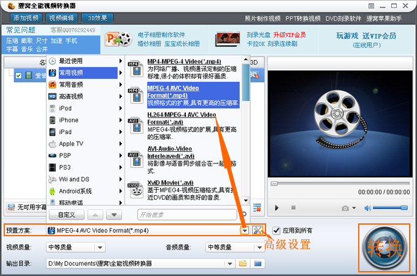Select 最近使用 recent category
This screenshot has height=276, width=417.
coord(85,61)
